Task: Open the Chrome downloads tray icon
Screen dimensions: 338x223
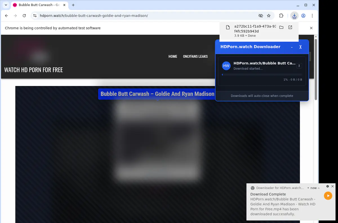Action: point(294,16)
